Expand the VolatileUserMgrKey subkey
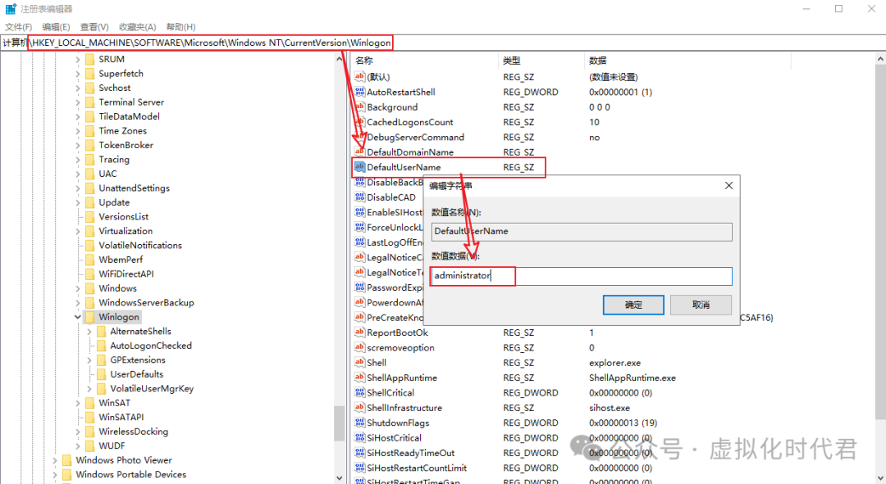Image resolution: width=886 pixels, height=484 pixels. [89, 389]
